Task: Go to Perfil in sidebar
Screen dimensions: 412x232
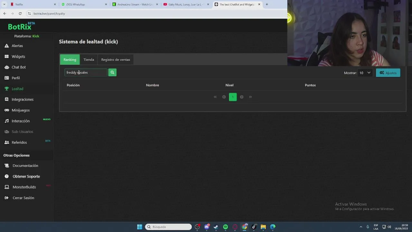Action: (x=16, y=78)
